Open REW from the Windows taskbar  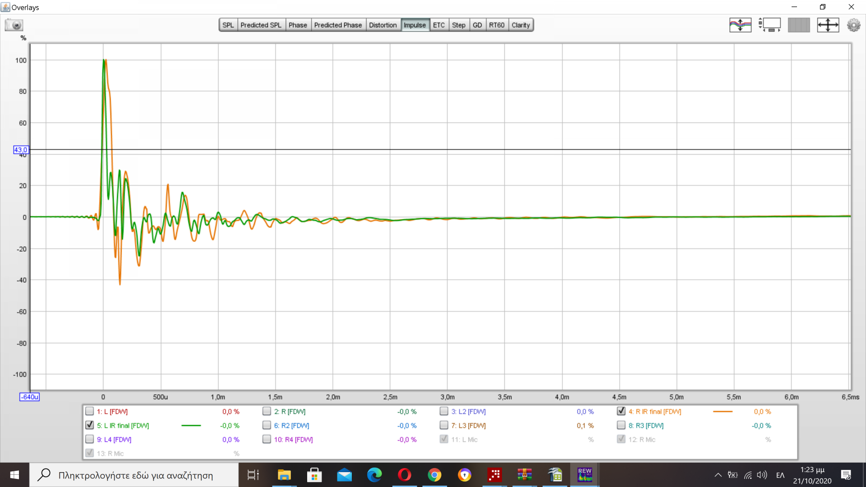coord(585,475)
